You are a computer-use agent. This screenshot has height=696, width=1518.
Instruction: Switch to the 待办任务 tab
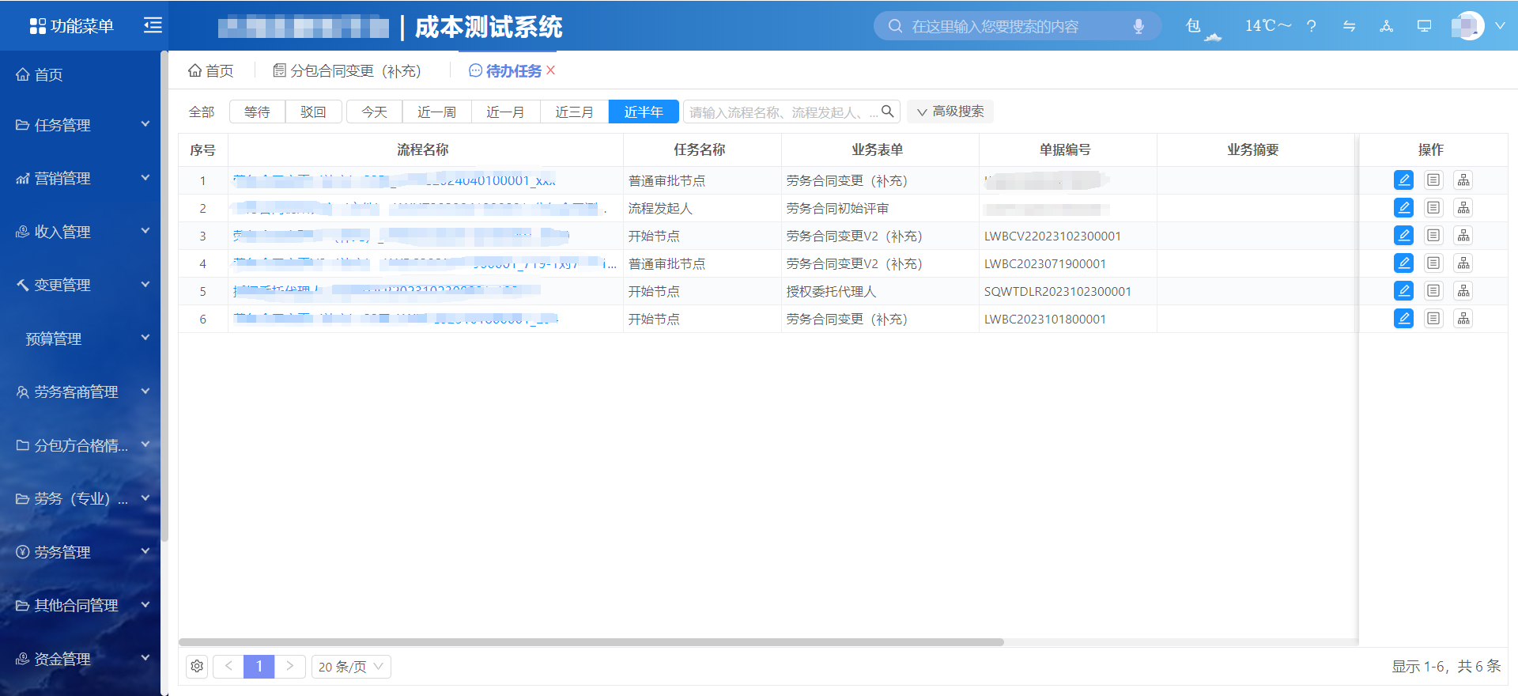[505, 71]
